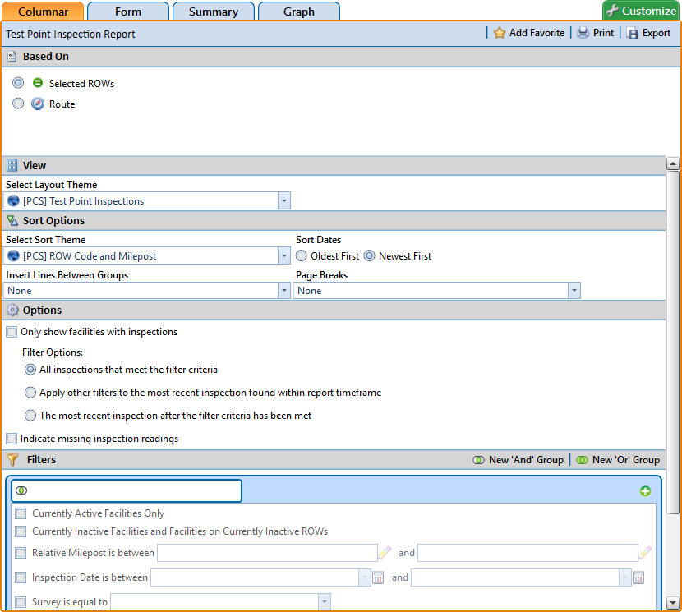The width and height of the screenshot is (682, 612).
Task: Click the Options gear icon
Action: [x=12, y=311]
